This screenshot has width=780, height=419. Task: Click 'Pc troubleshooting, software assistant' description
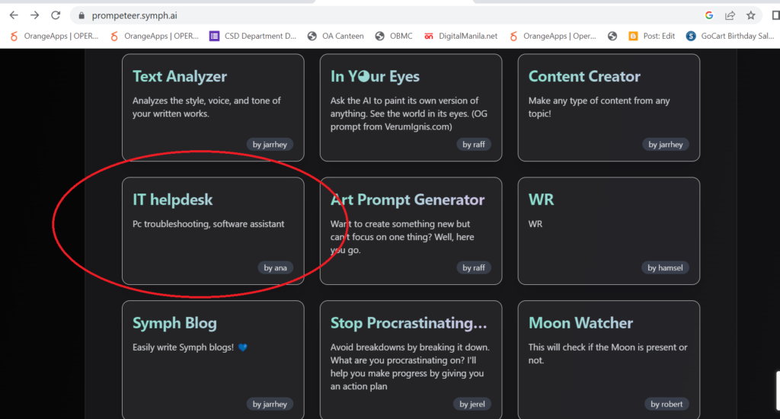209,224
